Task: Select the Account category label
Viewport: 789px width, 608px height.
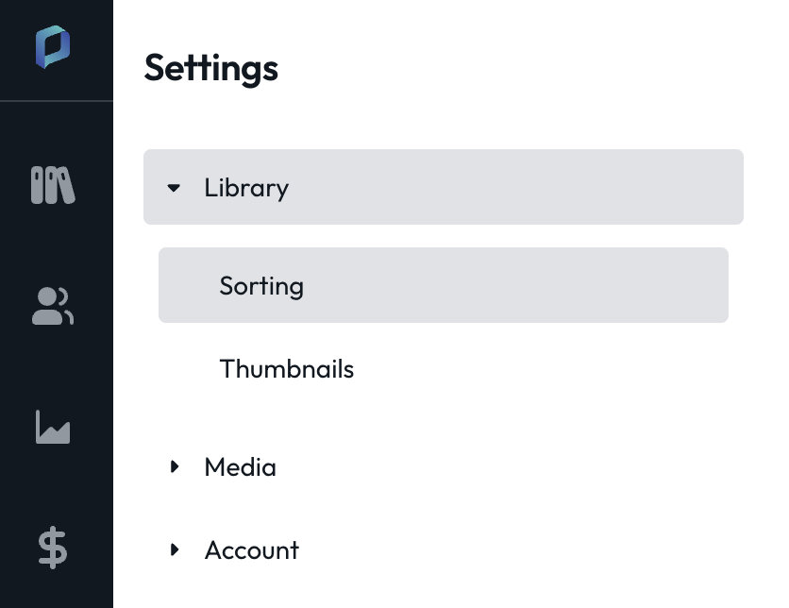Action: click(x=252, y=550)
